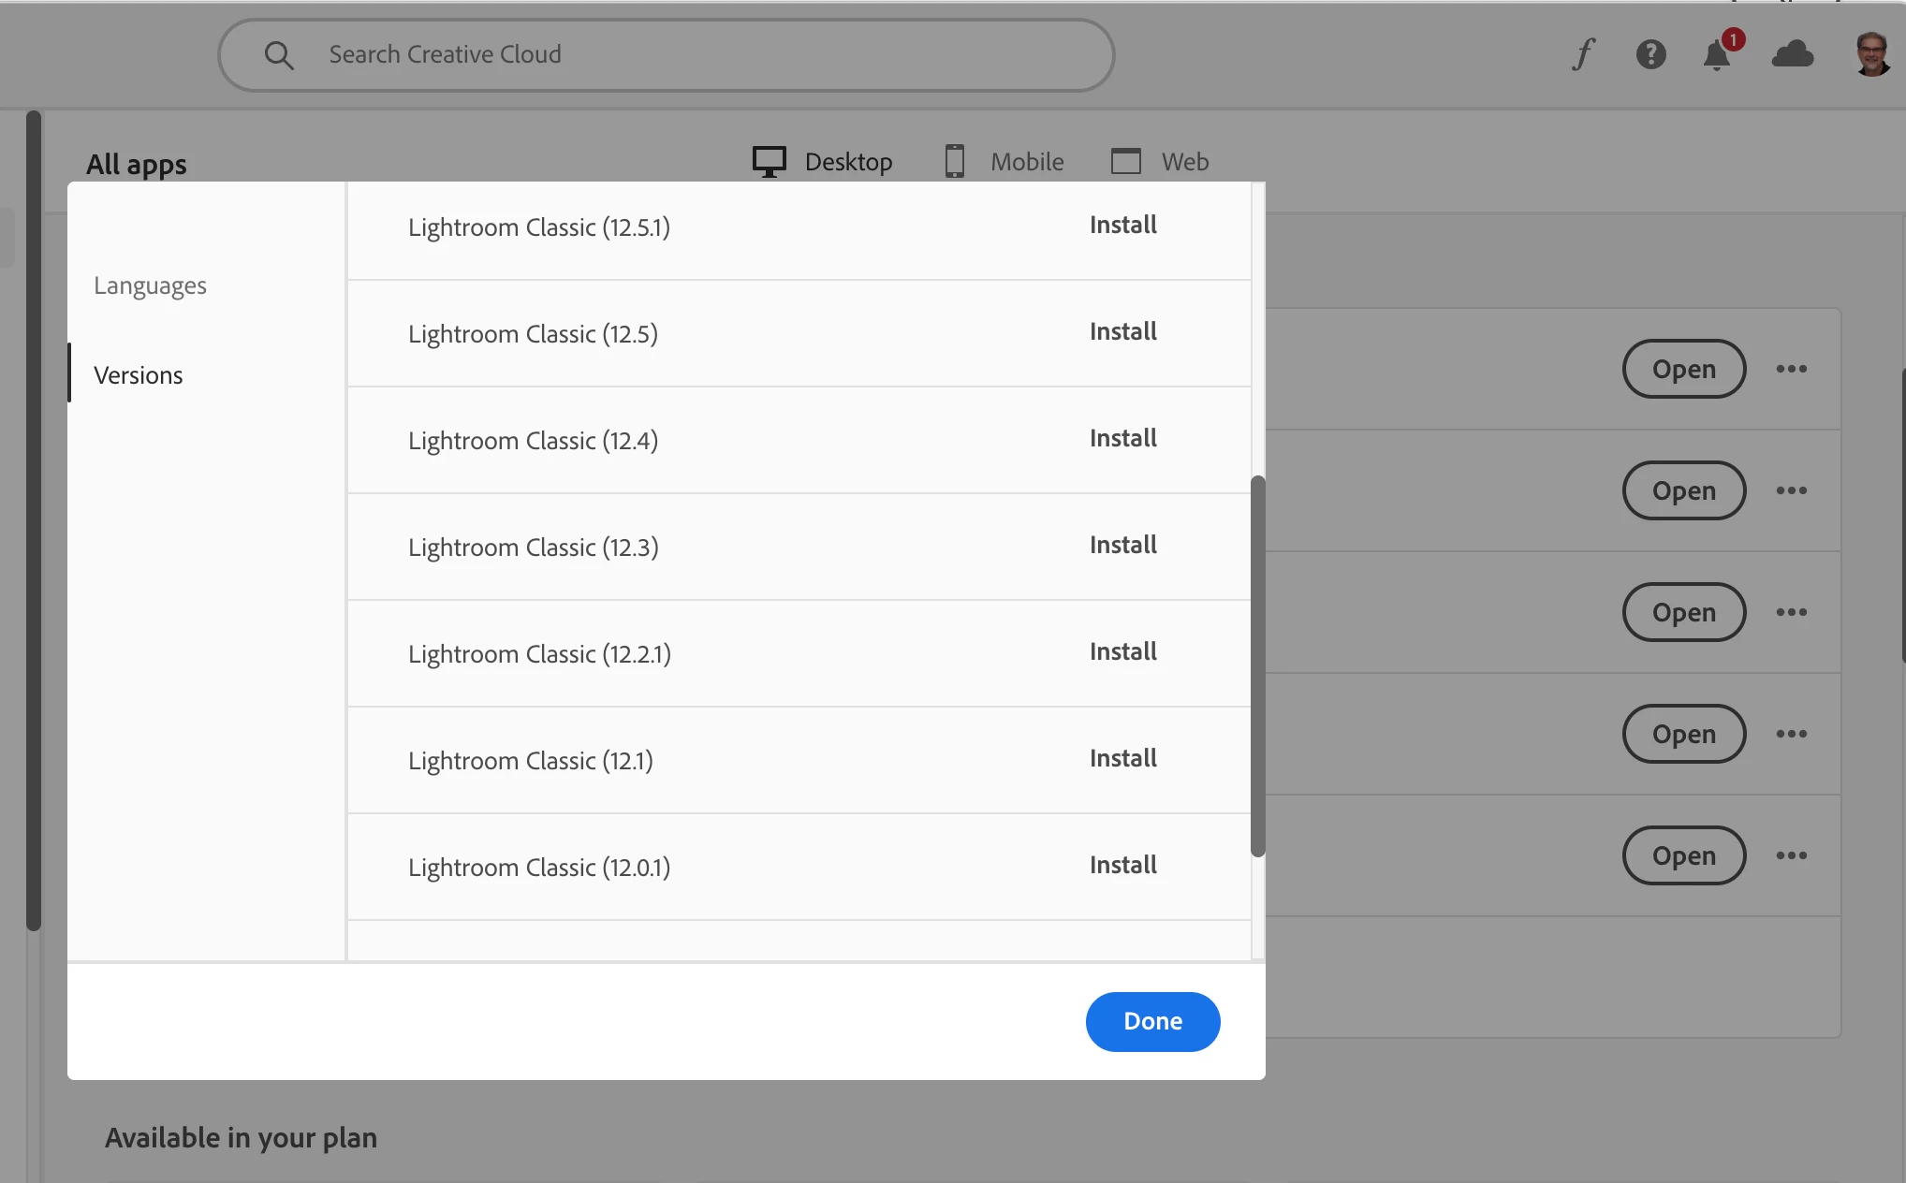Click the Mobile phone icon
The height and width of the screenshot is (1183, 1906).
[954, 162]
